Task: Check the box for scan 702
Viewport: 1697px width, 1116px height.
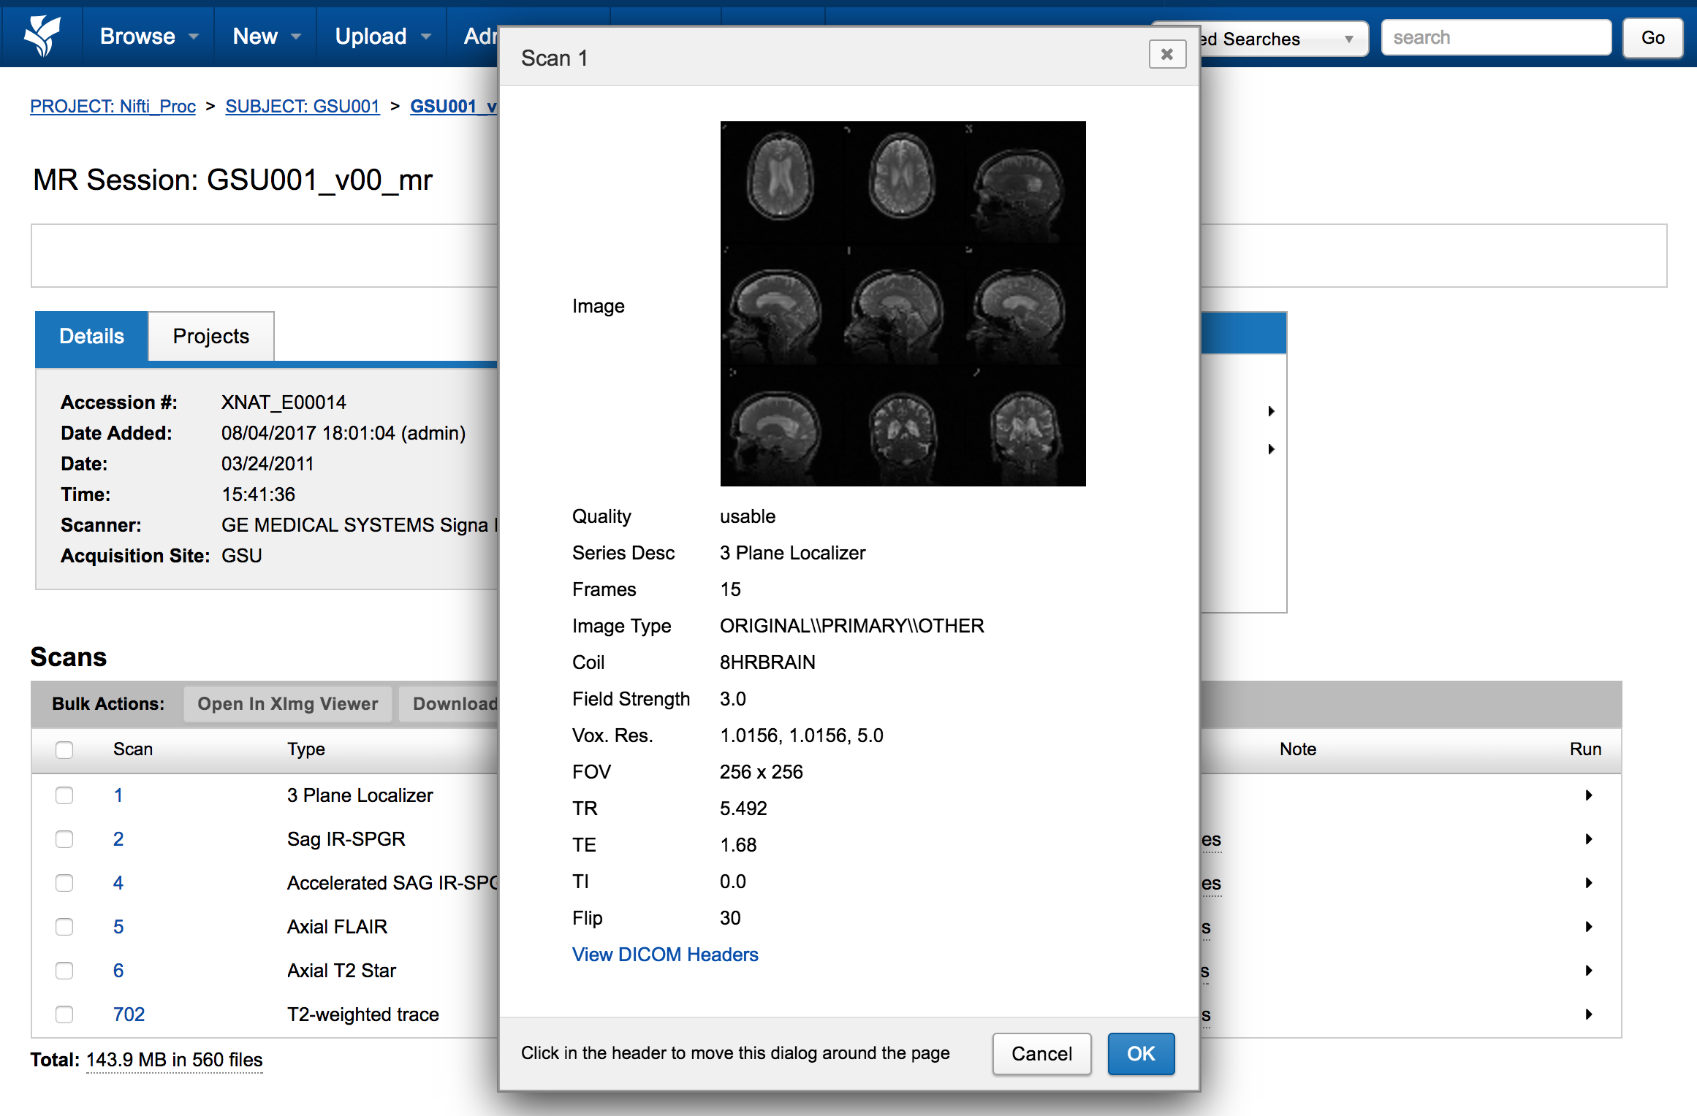Action: point(64,1014)
